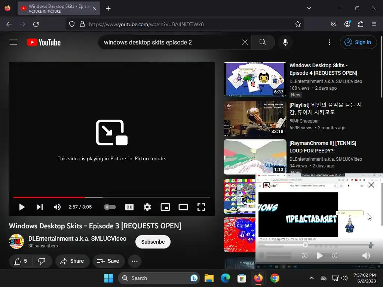Mute the main video volume
Image resolution: width=383 pixels, height=287 pixels.
coord(57,207)
